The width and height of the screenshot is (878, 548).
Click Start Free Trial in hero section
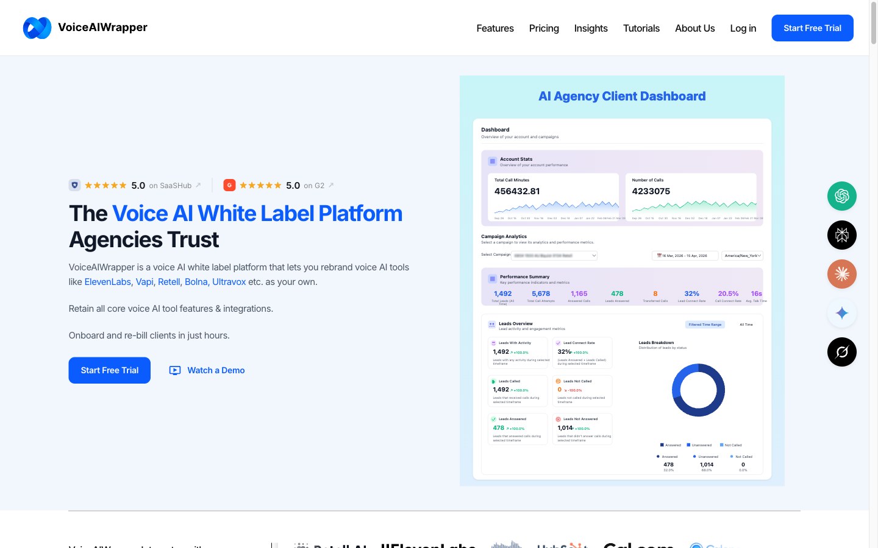(x=110, y=370)
